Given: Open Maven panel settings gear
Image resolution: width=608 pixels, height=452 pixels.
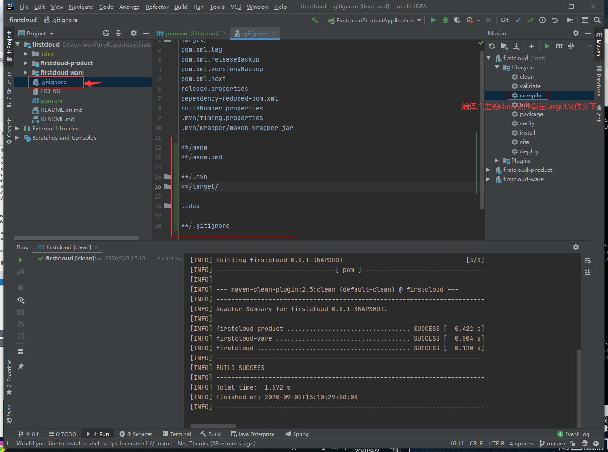Looking at the screenshot, I should (x=576, y=33).
